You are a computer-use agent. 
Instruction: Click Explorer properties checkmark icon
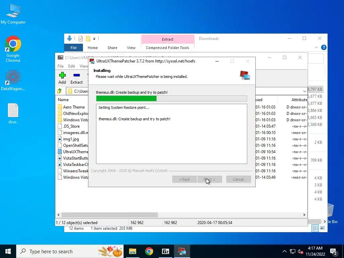(81, 39)
